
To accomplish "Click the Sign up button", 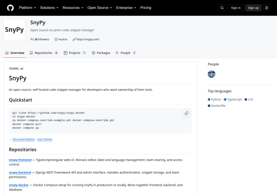I will pos(253,8).
